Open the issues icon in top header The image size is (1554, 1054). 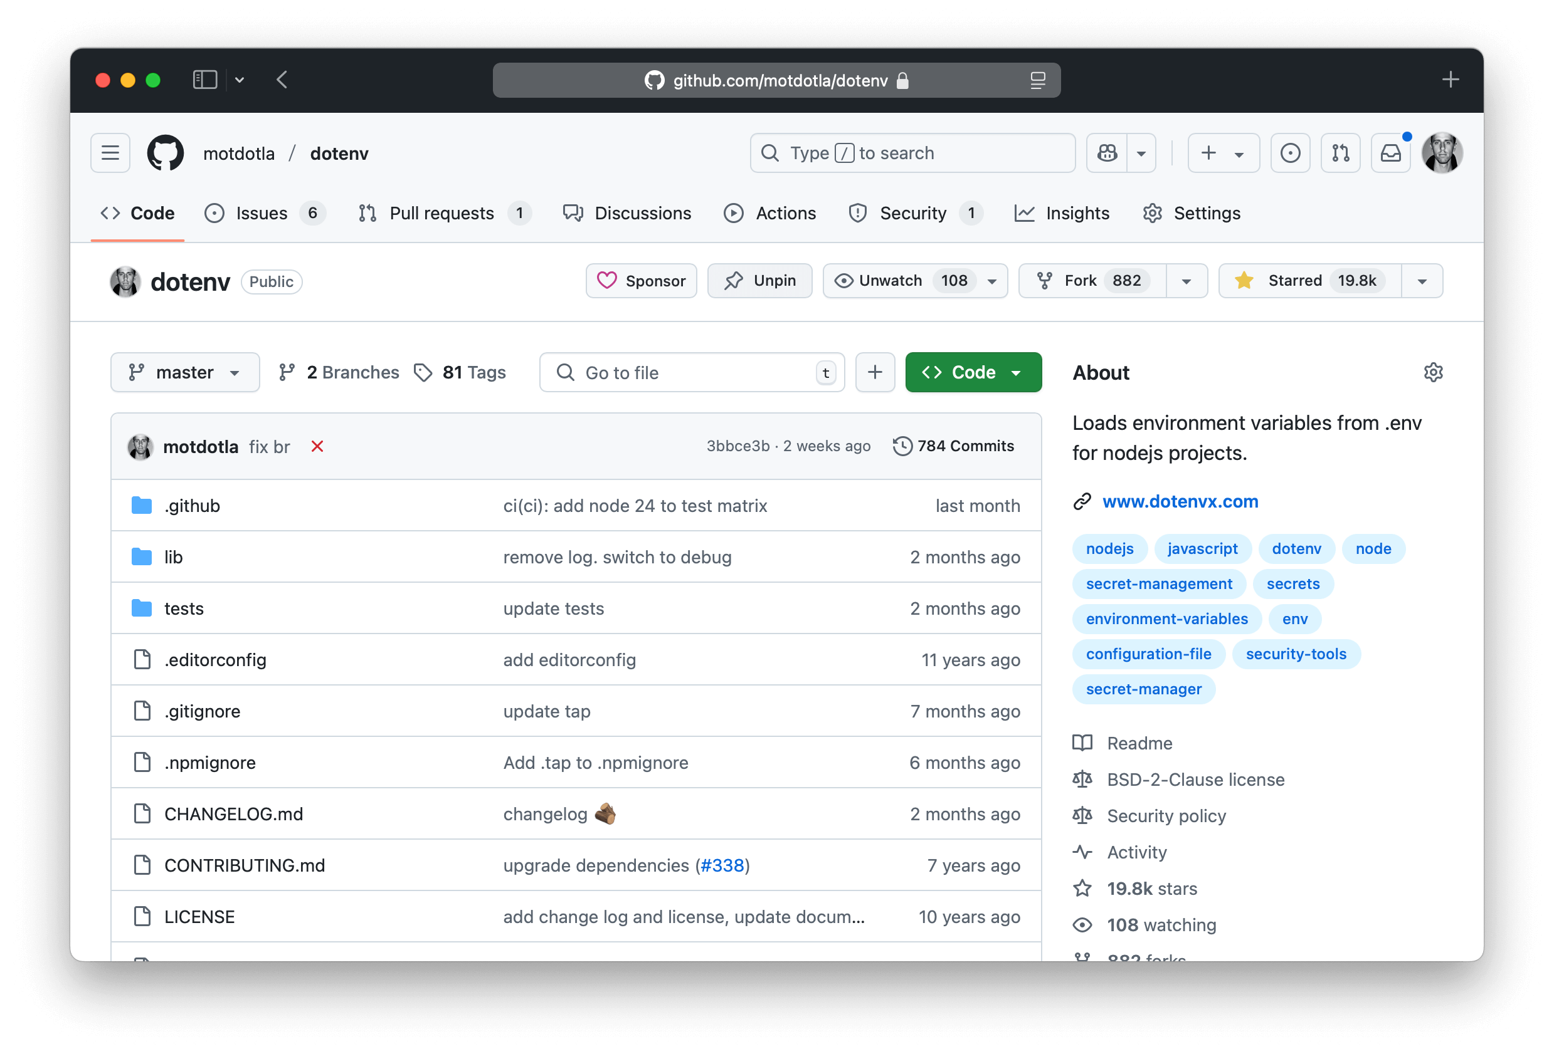click(x=1290, y=153)
